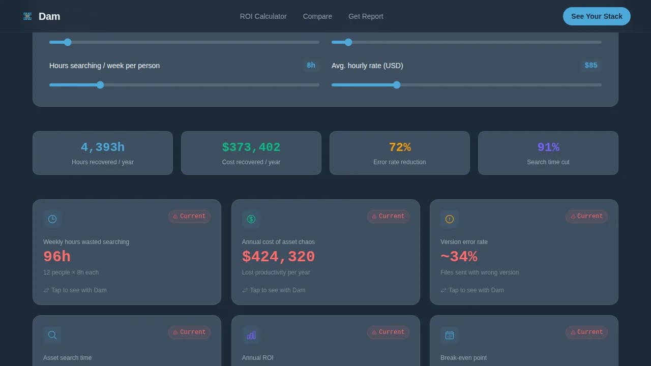
Task: Toggle Current badge on version error rate card
Action: (x=586, y=217)
